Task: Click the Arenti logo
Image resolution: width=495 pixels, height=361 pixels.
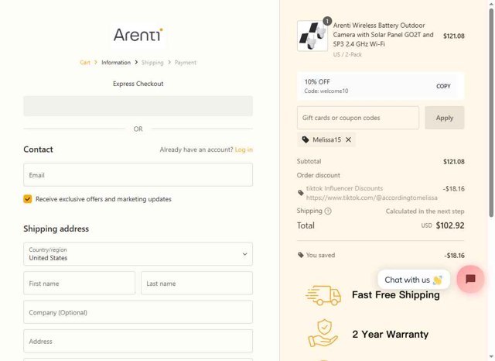Action: coord(138,34)
